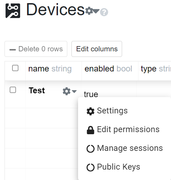This screenshot has width=171, height=180.
Task: Click the circle icon beside Manage sessions
Action: click(91, 149)
